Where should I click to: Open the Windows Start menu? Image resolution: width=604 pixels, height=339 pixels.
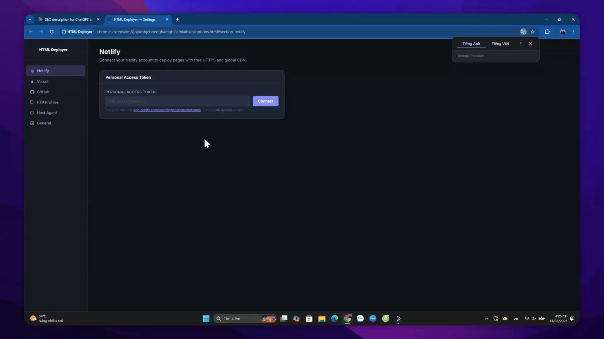[206, 319]
